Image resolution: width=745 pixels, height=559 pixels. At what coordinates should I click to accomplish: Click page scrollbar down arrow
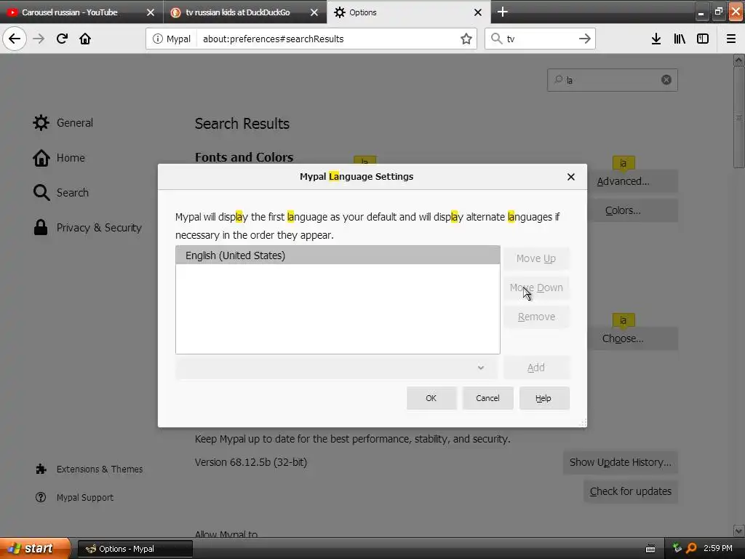click(738, 531)
